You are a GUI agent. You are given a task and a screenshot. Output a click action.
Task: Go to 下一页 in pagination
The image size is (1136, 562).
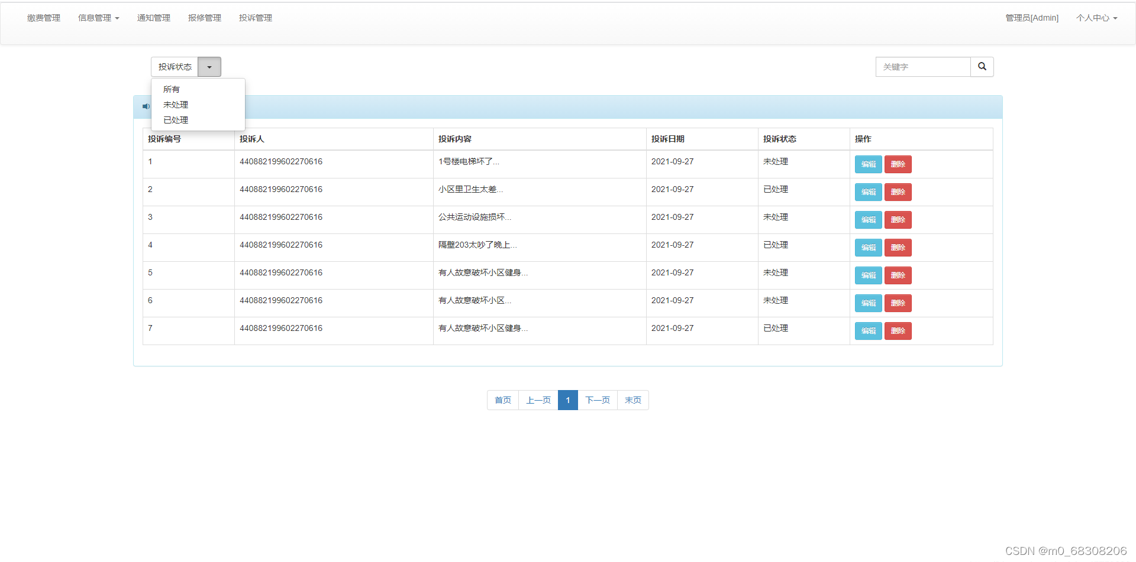[x=598, y=400]
